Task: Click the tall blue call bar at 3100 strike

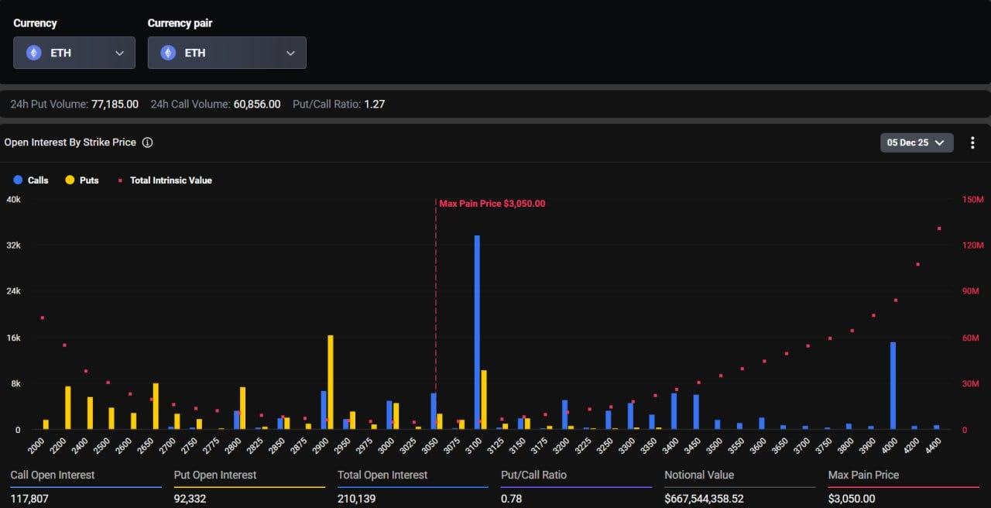Action: pyautogui.click(x=477, y=333)
